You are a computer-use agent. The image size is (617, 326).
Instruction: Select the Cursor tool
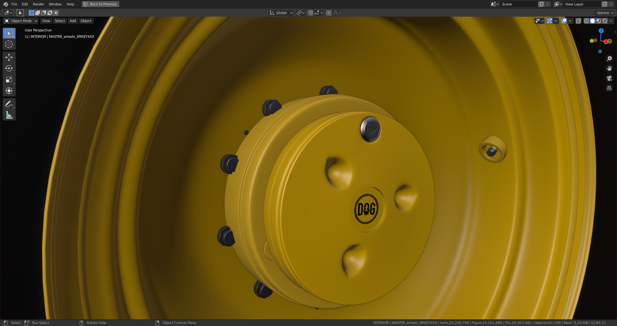click(x=9, y=44)
